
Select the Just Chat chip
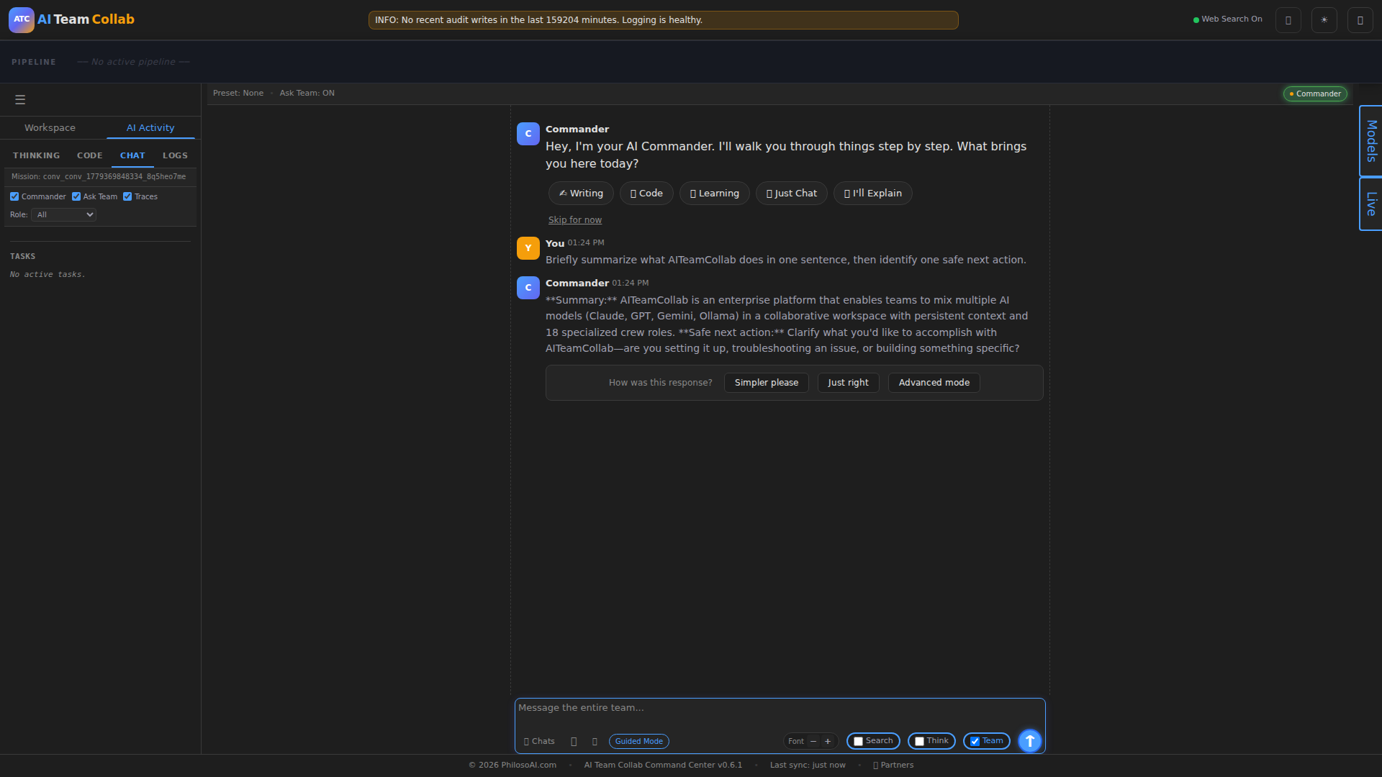(792, 194)
